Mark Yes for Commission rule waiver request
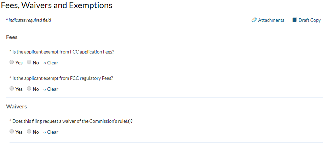328x145 pixels. point(12,132)
